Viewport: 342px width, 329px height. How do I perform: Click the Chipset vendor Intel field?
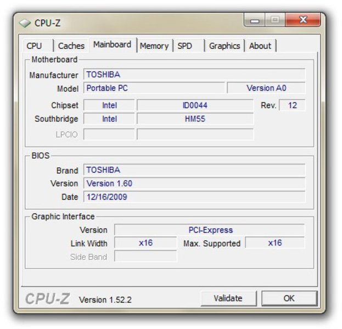(109, 105)
